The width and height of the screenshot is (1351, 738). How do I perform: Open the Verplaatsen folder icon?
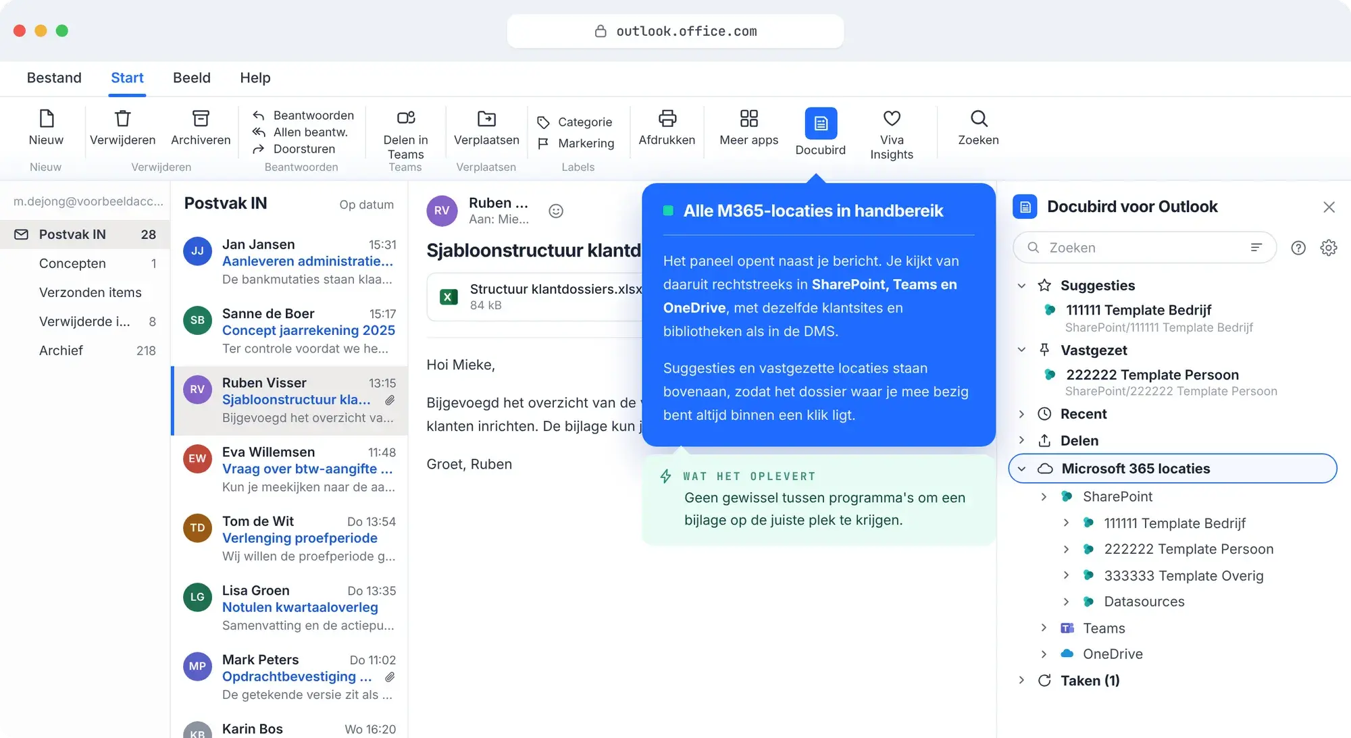486,119
